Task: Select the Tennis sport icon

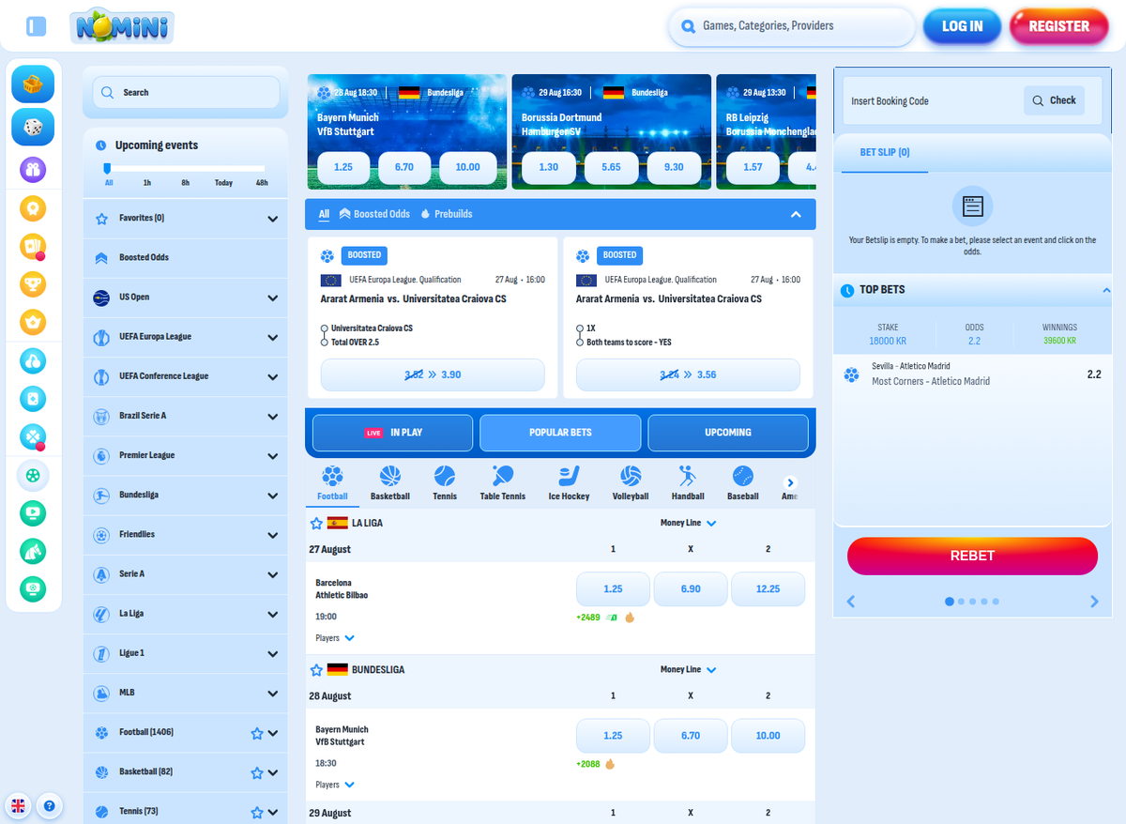Action: (x=445, y=483)
